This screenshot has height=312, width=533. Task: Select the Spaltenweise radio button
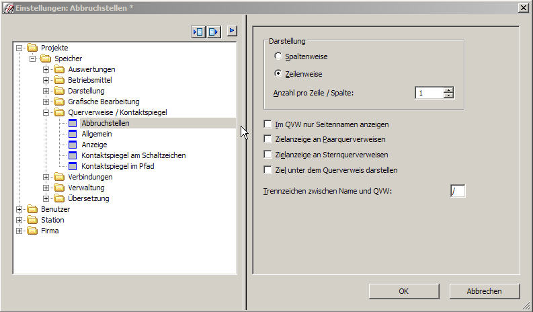pyautogui.click(x=278, y=56)
